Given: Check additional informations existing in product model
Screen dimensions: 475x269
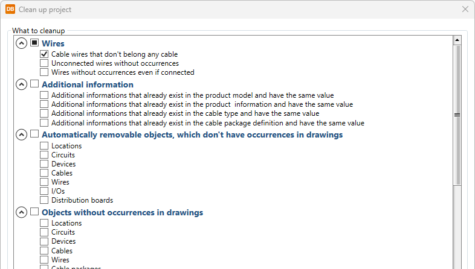Looking at the screenshot, I should point(44,95).
